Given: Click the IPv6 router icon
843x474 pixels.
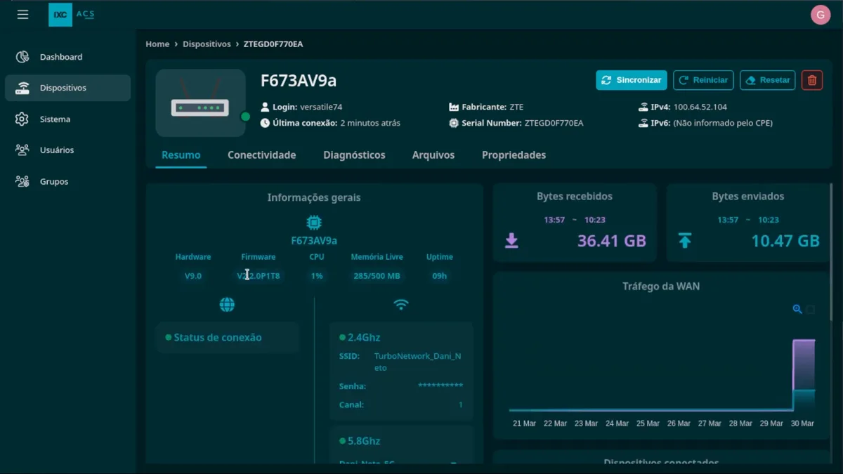Looking at the screenshot, I should coord(643,123).
